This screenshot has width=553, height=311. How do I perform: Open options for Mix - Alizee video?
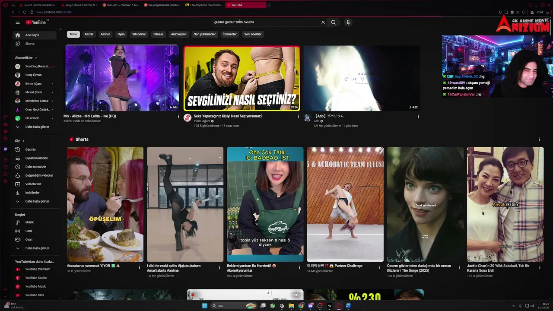pyautogui.click(x=178, y=116)
